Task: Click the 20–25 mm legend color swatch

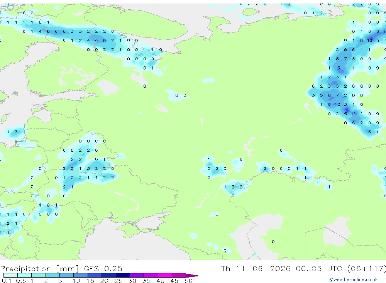Action: tap(108, 275)
